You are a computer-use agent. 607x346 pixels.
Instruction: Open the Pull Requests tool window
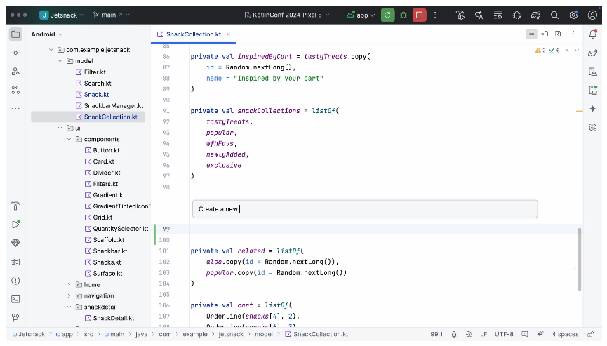[15, 90]
